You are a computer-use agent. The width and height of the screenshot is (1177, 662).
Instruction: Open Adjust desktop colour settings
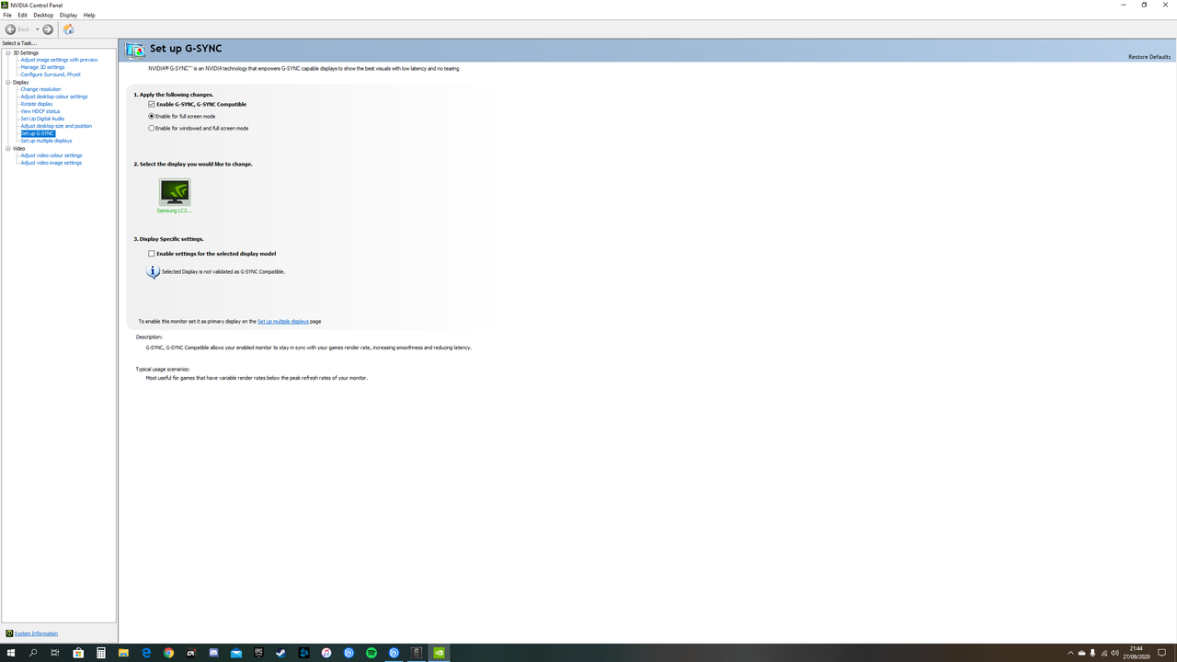pos(54,97)
